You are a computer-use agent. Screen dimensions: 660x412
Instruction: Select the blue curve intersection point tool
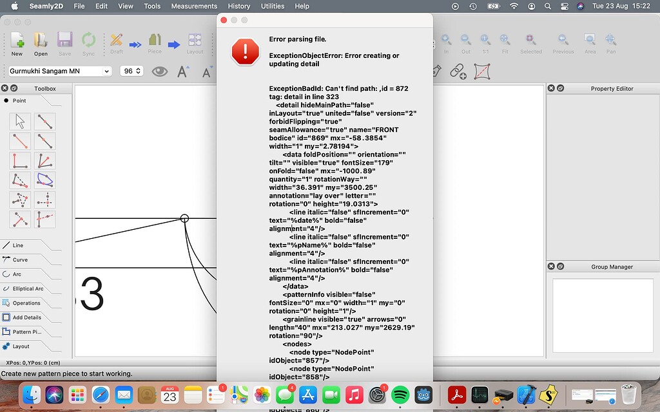tap(45, 180)
